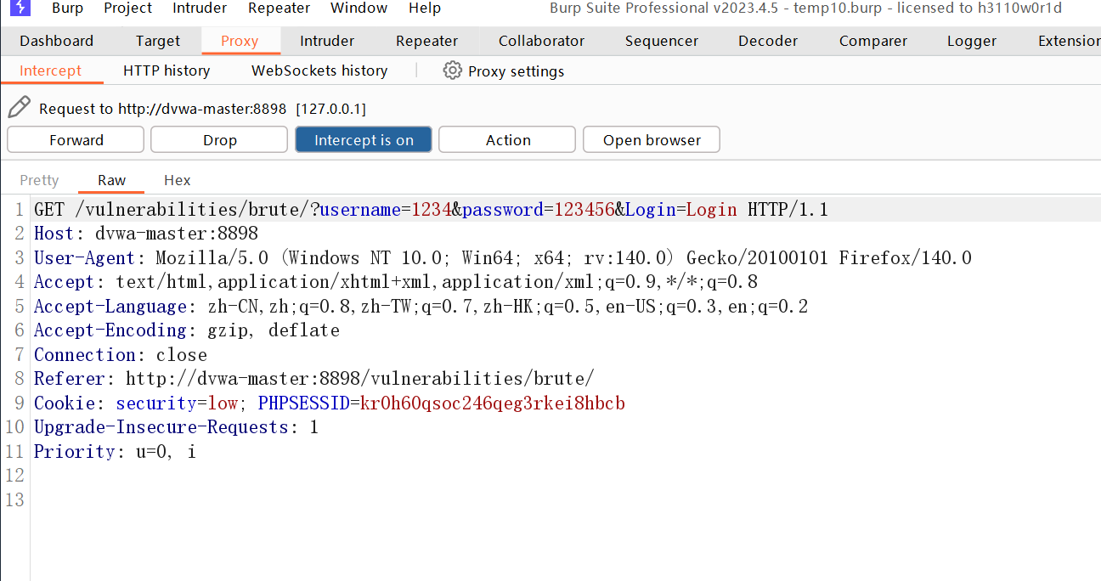Click the Connection: close header
Viewport: 1101px width, 581px height.
pos(121,355)
